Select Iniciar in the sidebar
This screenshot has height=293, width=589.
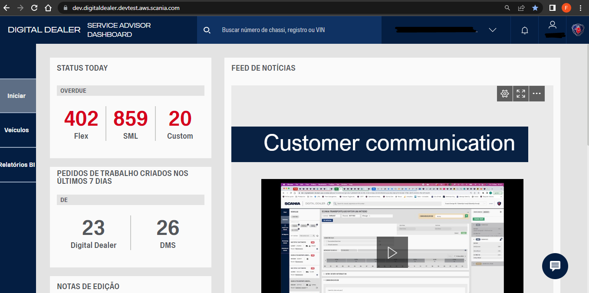(x=18, y=96)
